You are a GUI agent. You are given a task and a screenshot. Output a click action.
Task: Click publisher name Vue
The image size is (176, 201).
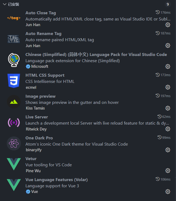click(x=35, y=192)
